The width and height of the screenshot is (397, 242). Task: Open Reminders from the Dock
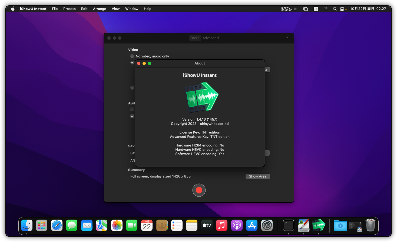[177, 225]
